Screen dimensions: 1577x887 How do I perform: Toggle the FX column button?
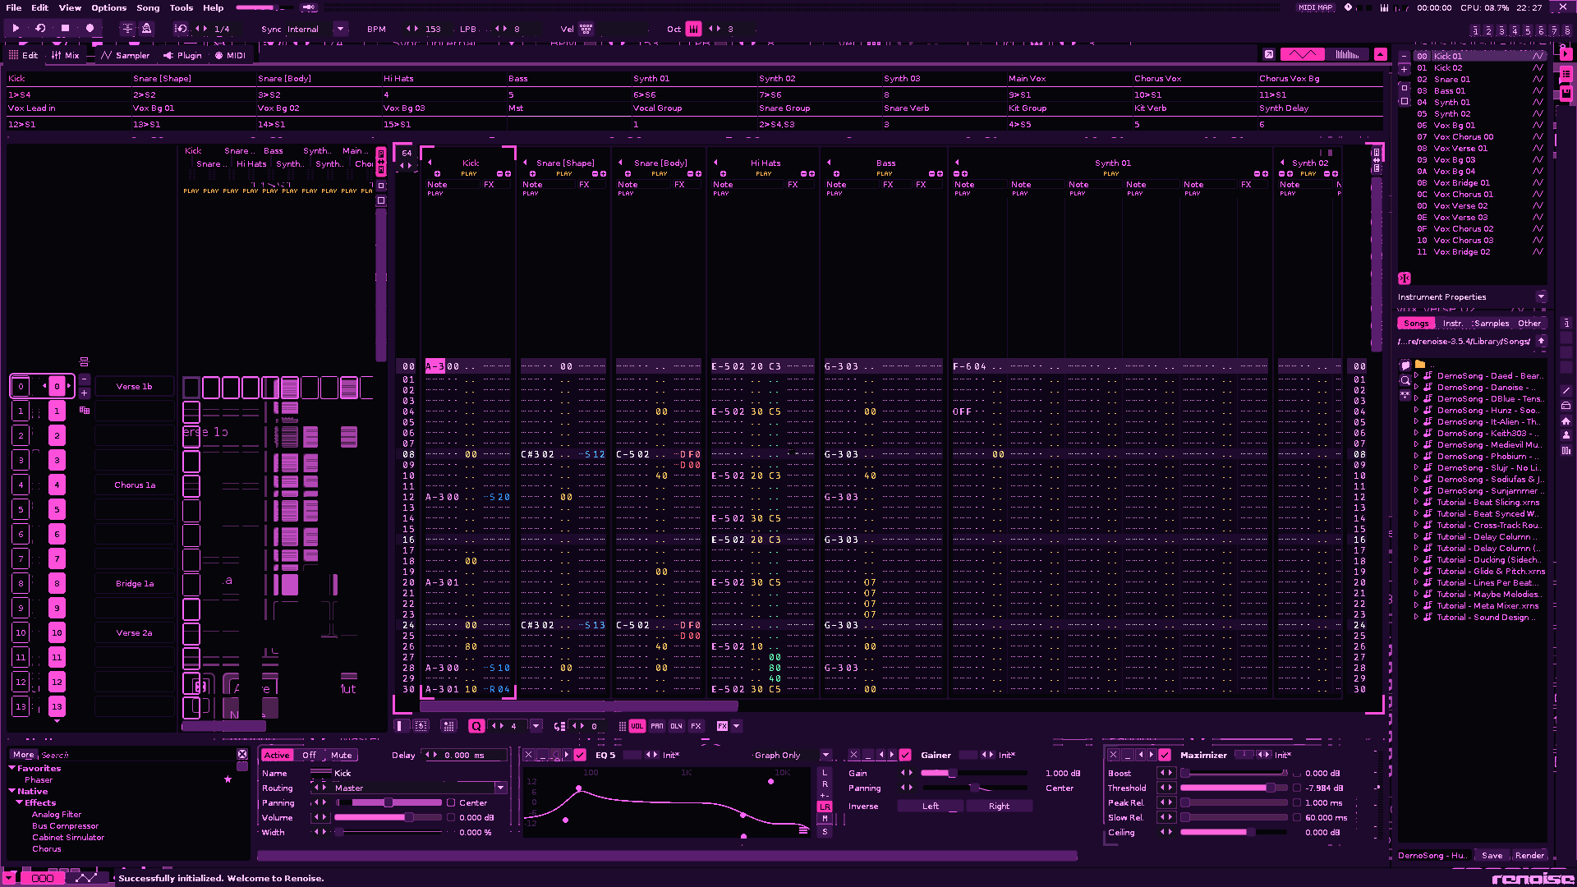(696, 726)
